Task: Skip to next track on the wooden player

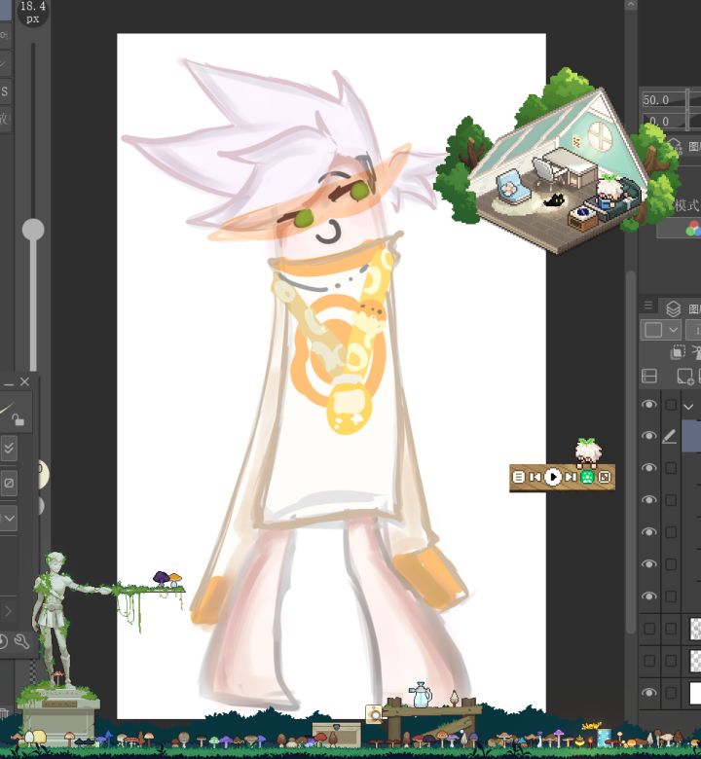Action: pyautogui.click(x=571, y=477)
